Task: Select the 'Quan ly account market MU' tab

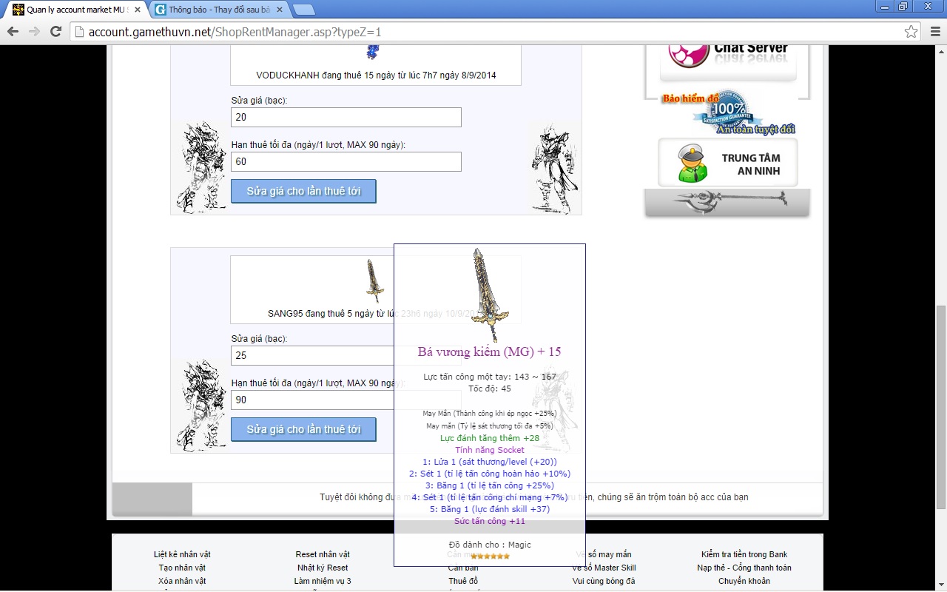Action: click(74, 10)
